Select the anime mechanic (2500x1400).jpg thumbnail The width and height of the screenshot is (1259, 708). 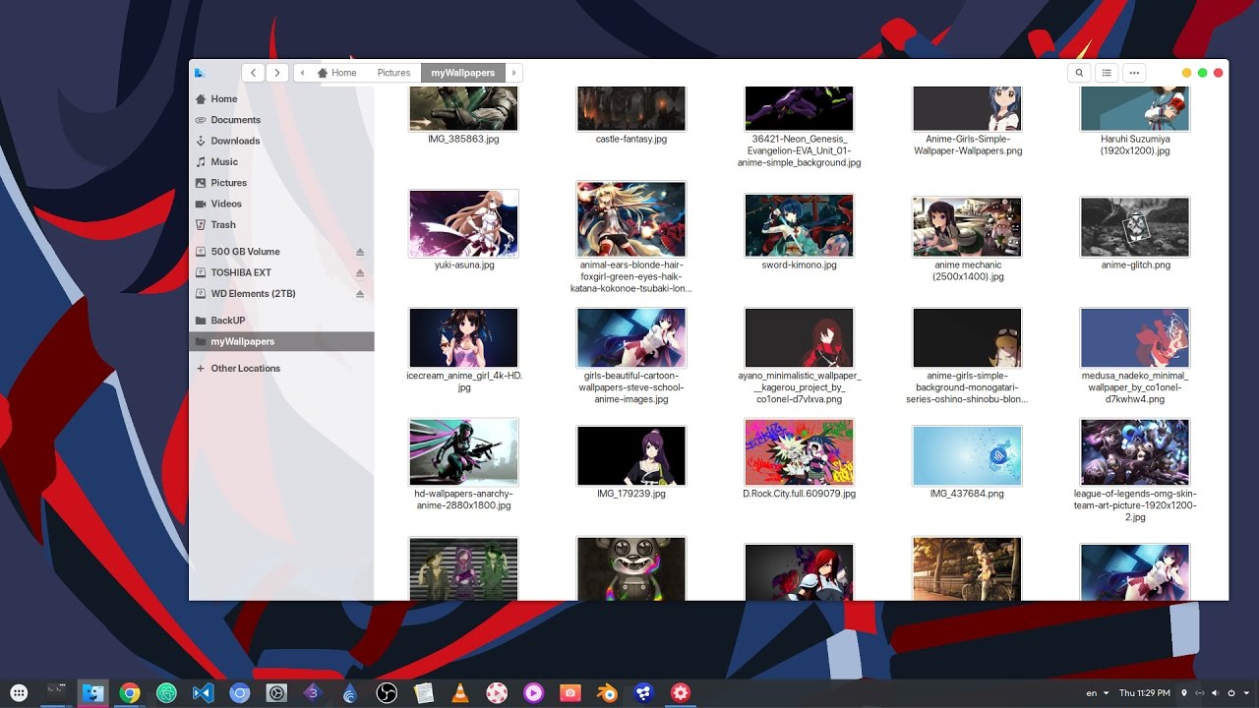tap(967, 226)
